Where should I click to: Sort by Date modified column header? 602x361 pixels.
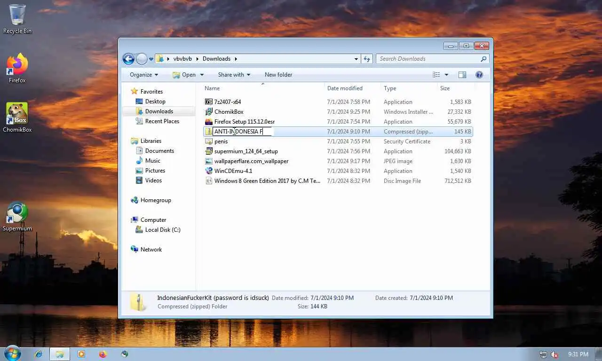pyautogui.click(x=353, y=88)
